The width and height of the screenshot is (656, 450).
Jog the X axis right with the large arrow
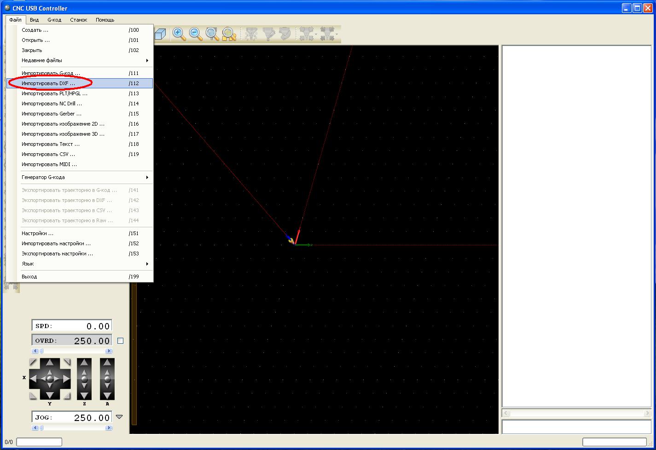66,379
